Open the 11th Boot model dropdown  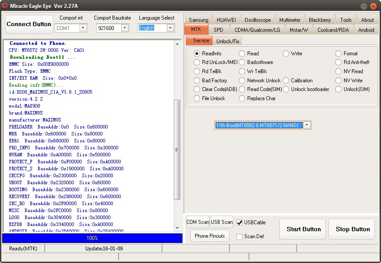tap(307, 125)
